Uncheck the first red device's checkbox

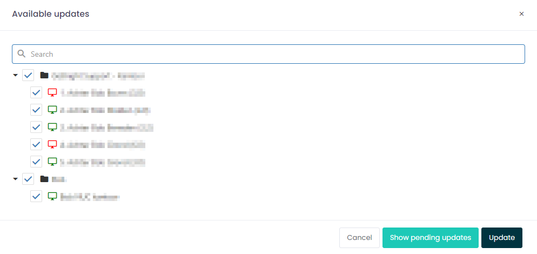(36, 92)
